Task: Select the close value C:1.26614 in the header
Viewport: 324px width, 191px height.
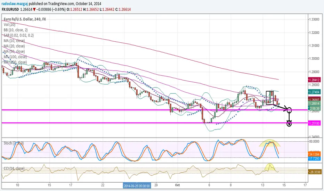Action: pos(123,9)
